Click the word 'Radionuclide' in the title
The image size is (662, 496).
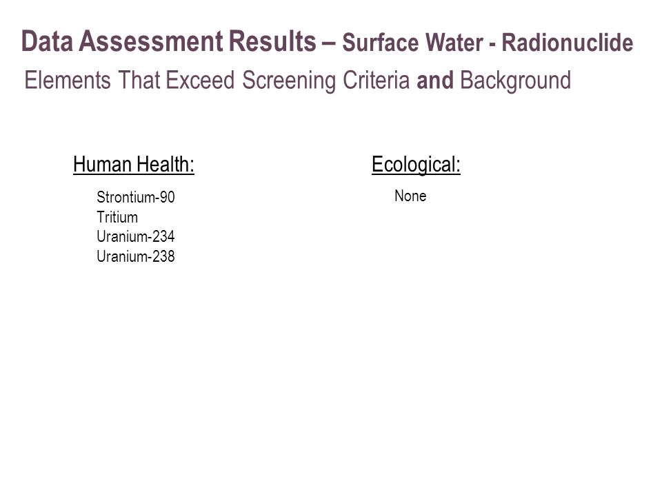[x=568, y=43]
